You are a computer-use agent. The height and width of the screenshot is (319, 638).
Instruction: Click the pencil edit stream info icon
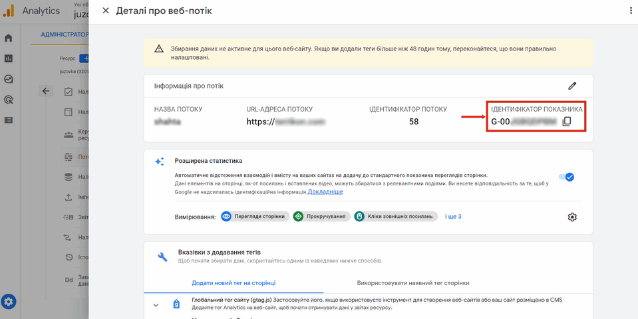click(x=571, y=86)
